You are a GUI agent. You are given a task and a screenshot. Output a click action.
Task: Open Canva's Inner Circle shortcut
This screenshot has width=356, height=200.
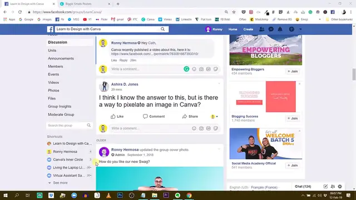coord(68,159)
